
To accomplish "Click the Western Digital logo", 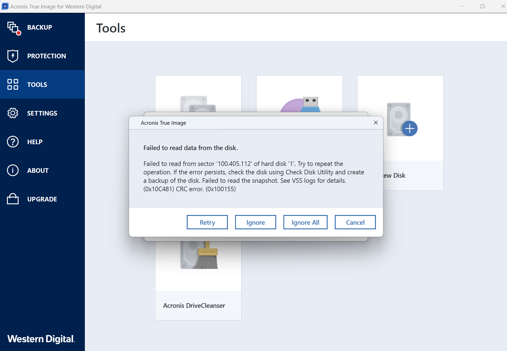I will (41, 339).
